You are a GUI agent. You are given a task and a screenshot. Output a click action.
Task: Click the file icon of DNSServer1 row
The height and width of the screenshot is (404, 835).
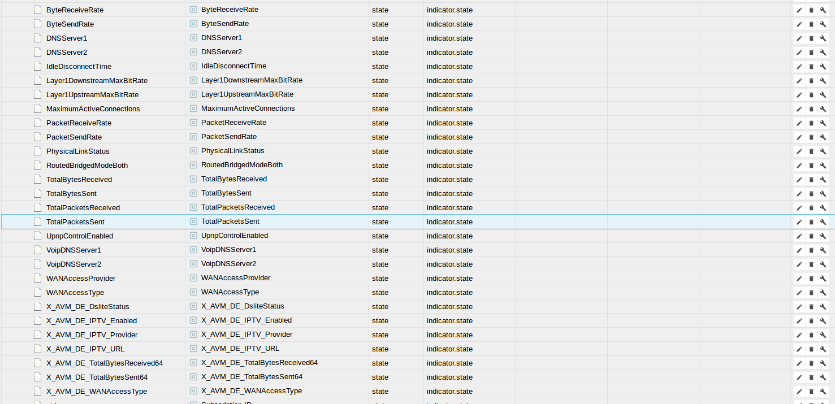point(37,38)
